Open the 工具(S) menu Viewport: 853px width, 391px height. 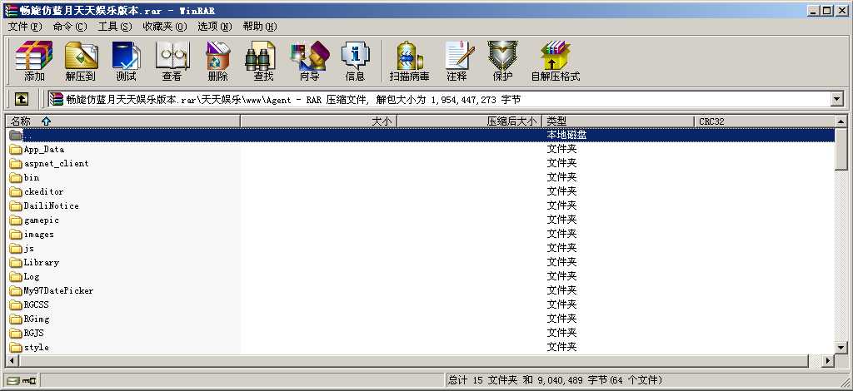115,26
